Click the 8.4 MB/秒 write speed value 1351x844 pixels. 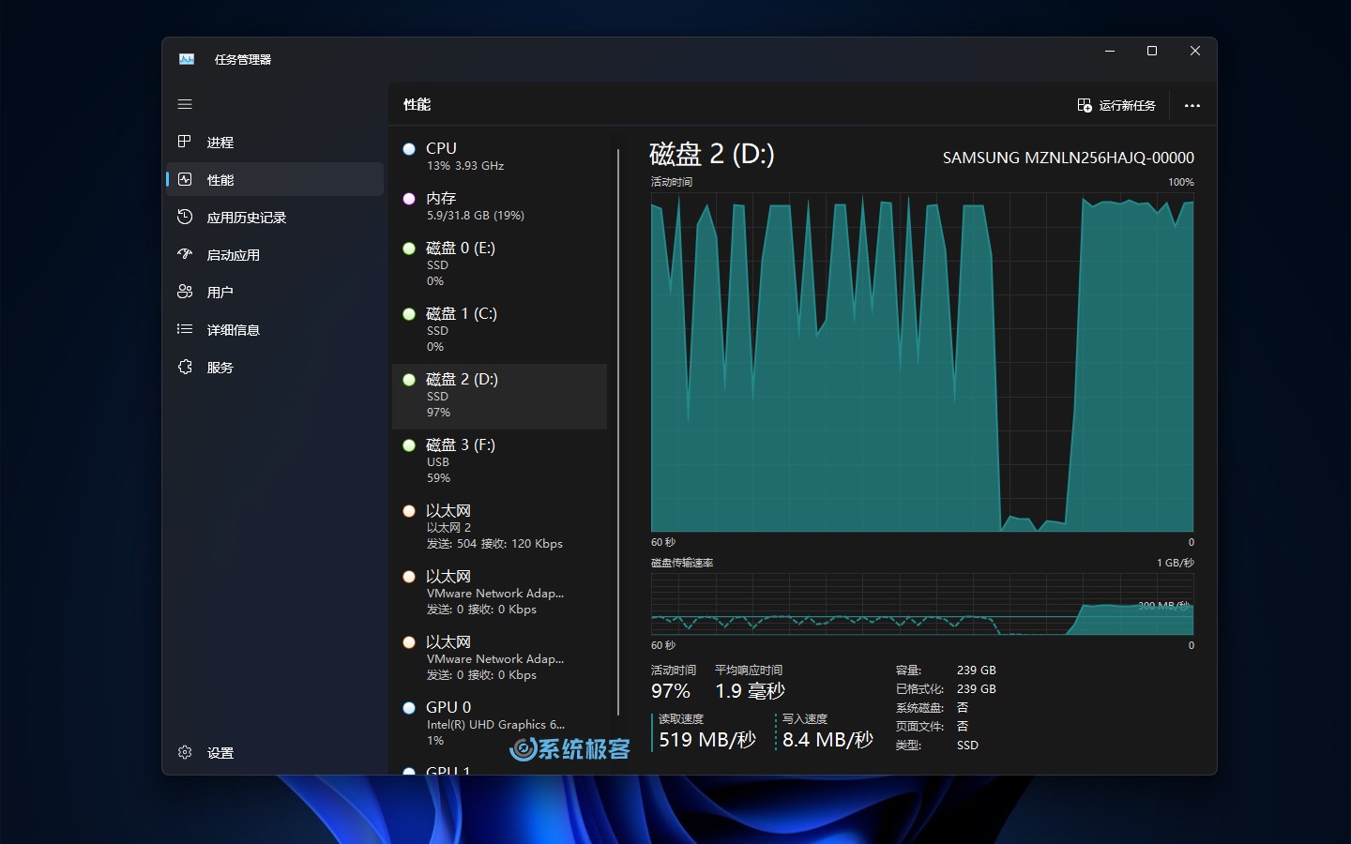point(828,740)
